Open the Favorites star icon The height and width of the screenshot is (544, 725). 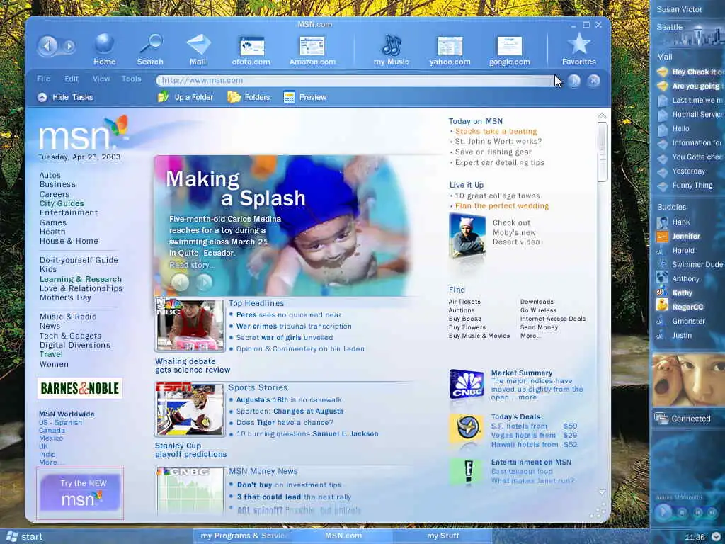click(x=579, y=44)
